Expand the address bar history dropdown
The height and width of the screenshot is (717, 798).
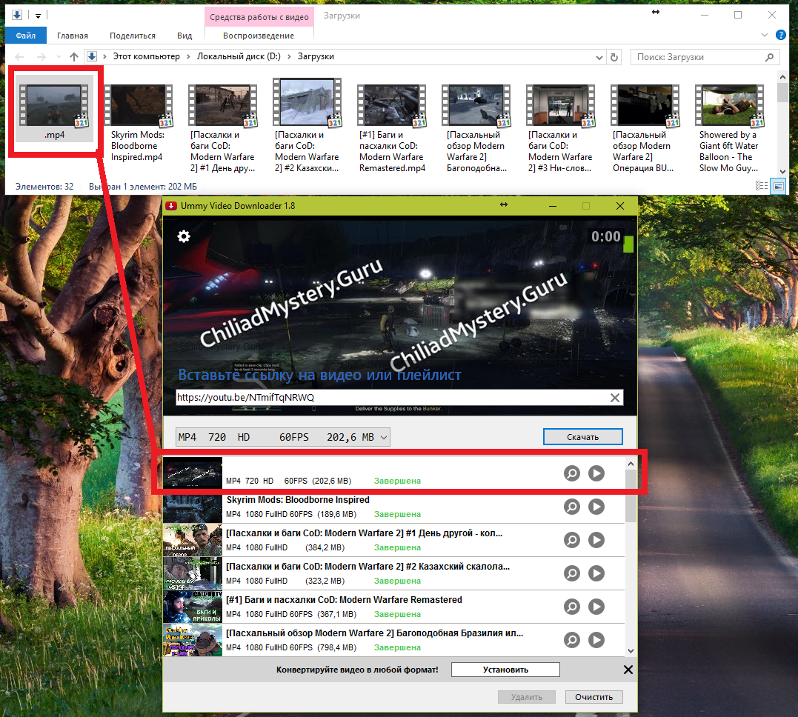(599, 57)
